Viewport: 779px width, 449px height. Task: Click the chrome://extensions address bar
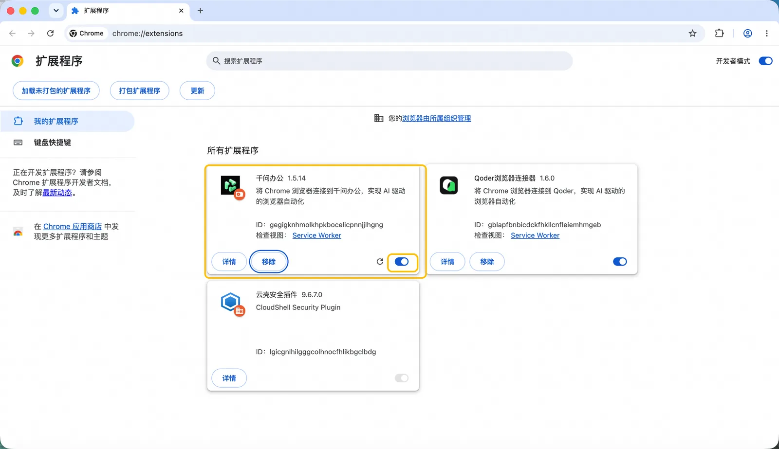148,34
